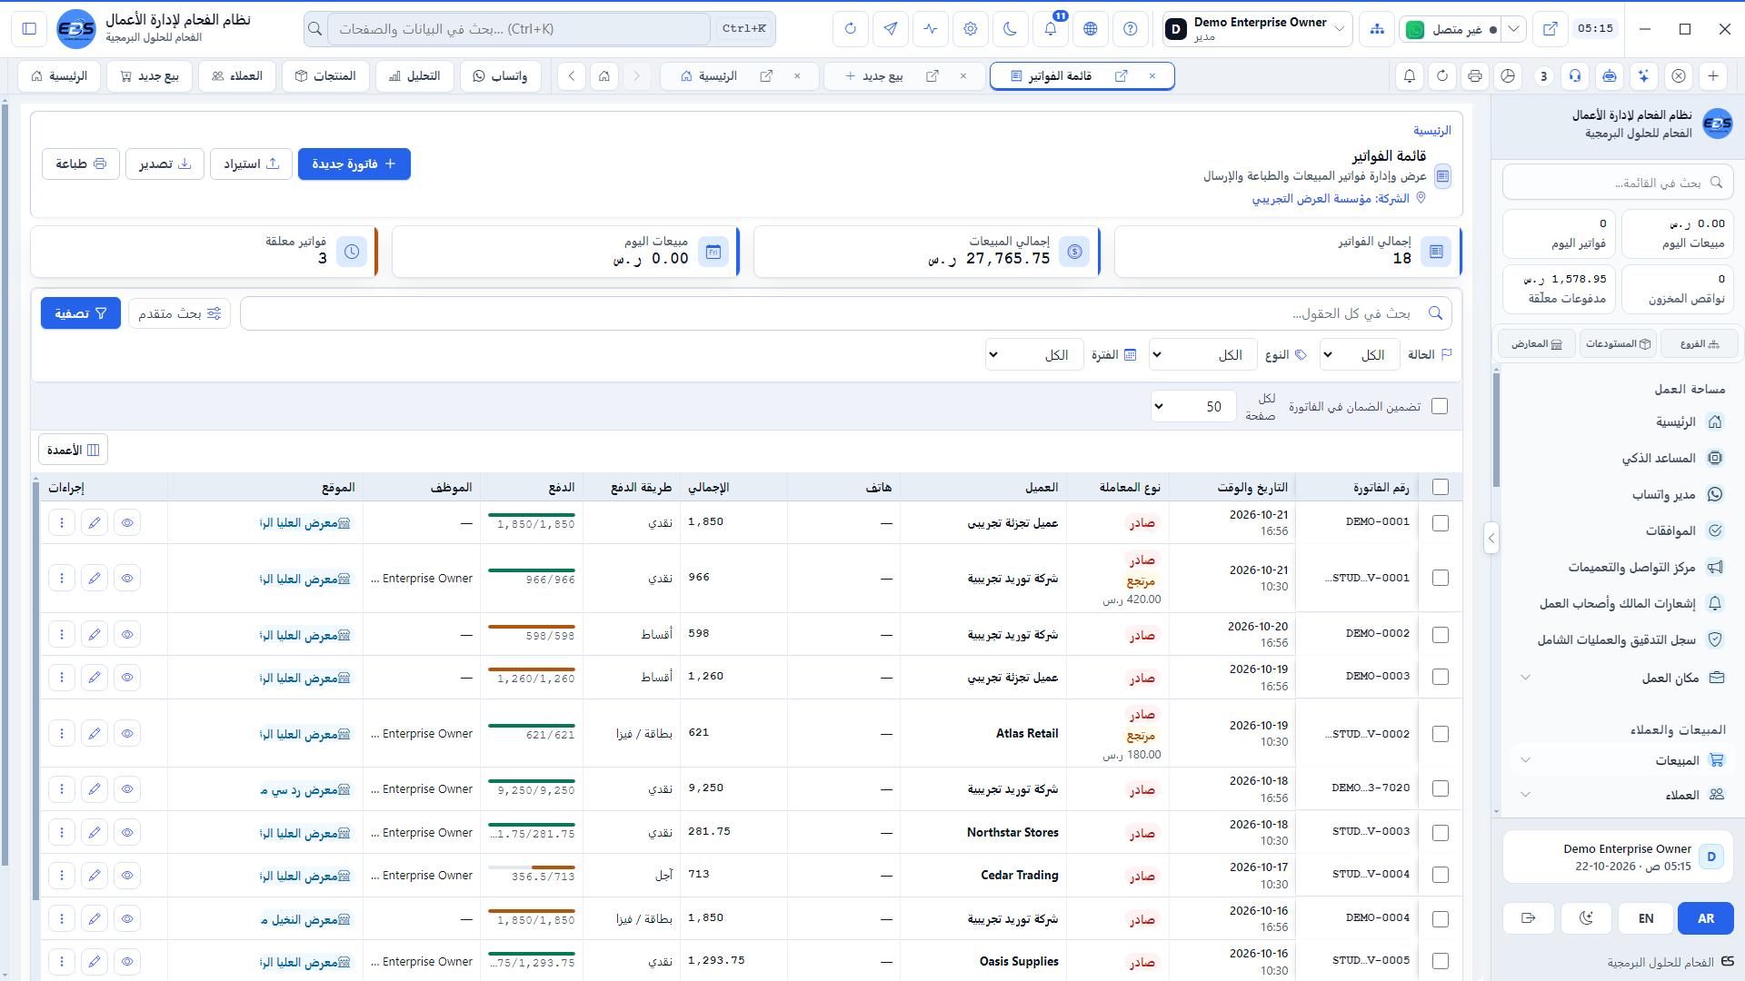
Task: Switch to the الرئيسية open tab
Action: click(x=739, y=76)
